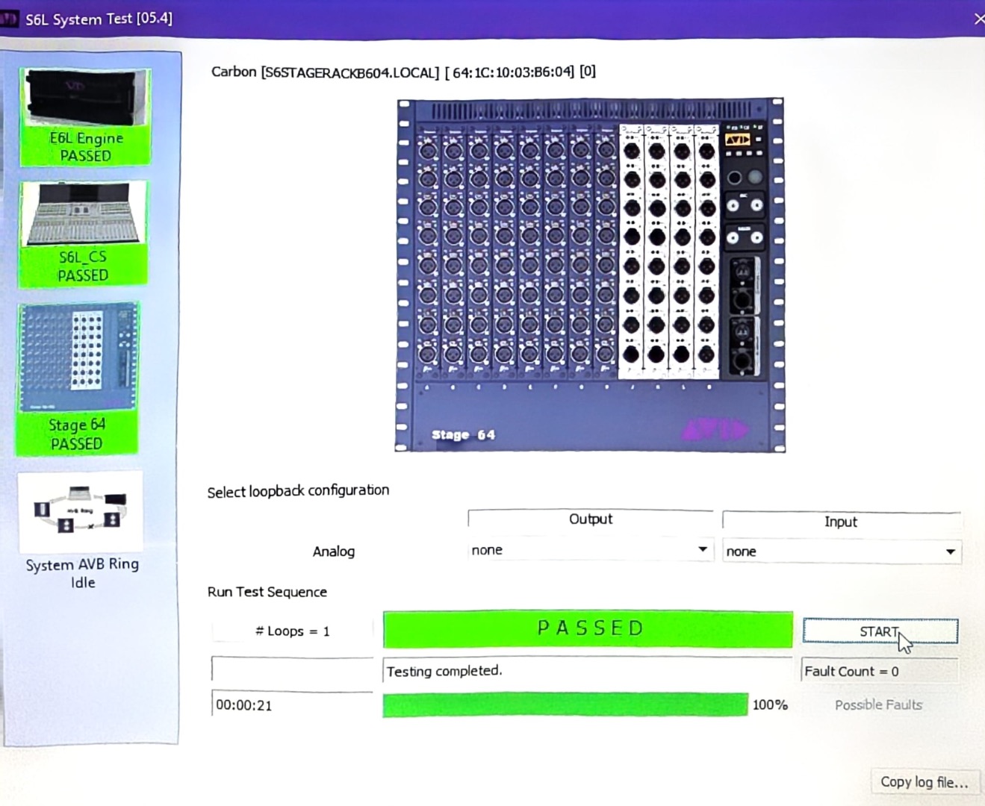The width and height of the screenshot is (985, 806).
Task: Click the 'Analog' row label
Action: tap(334, 552)
